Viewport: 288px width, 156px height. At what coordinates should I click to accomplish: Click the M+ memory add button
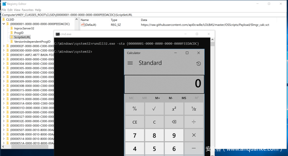(158, 98)
